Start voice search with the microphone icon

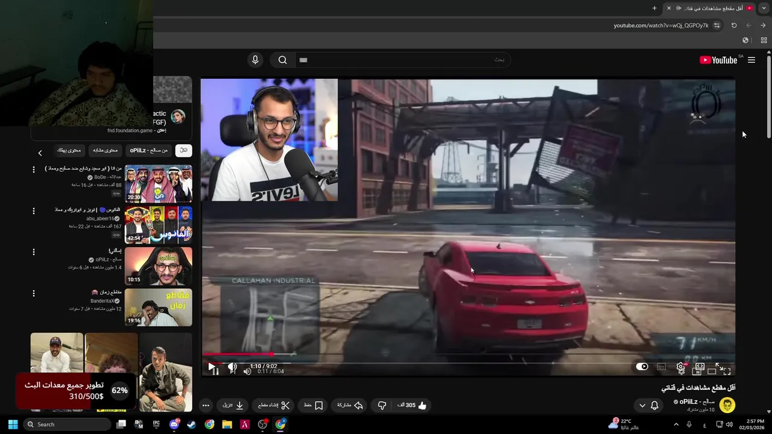[255, 60]
